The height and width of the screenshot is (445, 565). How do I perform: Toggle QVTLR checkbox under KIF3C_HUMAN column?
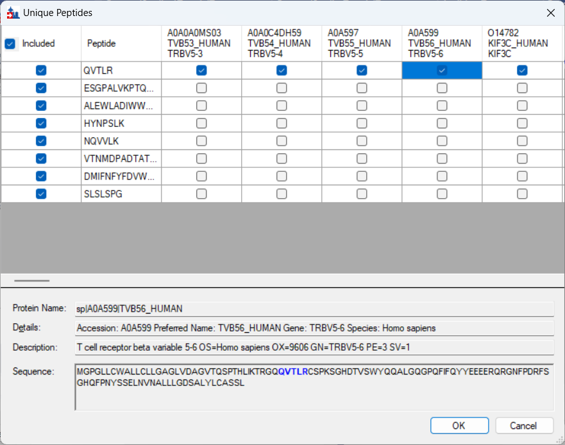pos(522,71)
